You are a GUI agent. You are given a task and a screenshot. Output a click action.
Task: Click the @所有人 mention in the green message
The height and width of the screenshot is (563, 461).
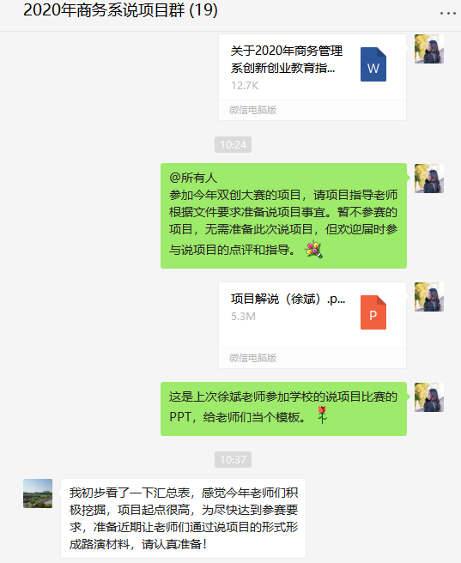[193, 178]
